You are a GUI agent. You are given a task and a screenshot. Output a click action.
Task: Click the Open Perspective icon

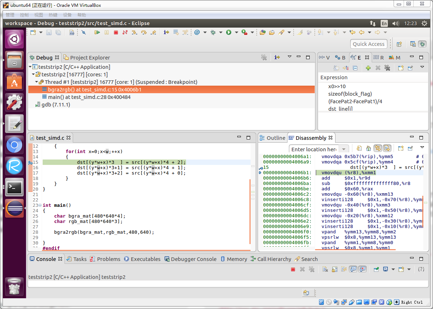point(399,44)
